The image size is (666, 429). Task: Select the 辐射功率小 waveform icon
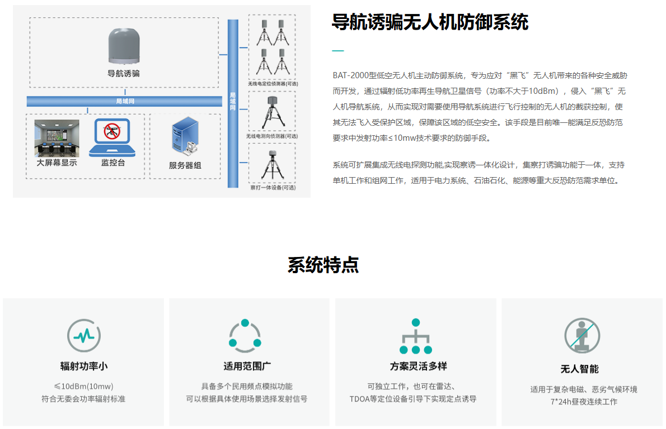point(83,336)
